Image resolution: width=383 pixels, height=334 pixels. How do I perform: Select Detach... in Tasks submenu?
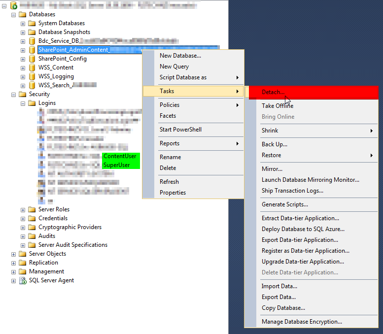click(x=312, y=92)
